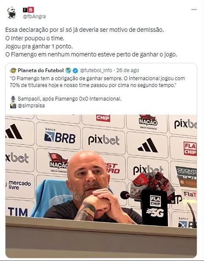This screenshot has width=204, height=261.
Task: Click the main tweet text about demissão
Action: [x=91, y=42]
